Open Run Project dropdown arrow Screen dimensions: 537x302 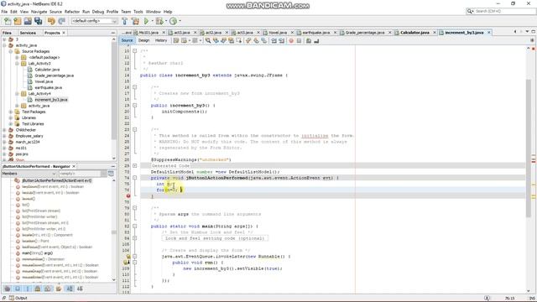click(152, 21)
